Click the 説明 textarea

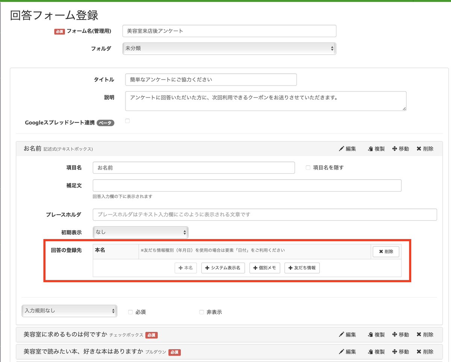[266, 101]
